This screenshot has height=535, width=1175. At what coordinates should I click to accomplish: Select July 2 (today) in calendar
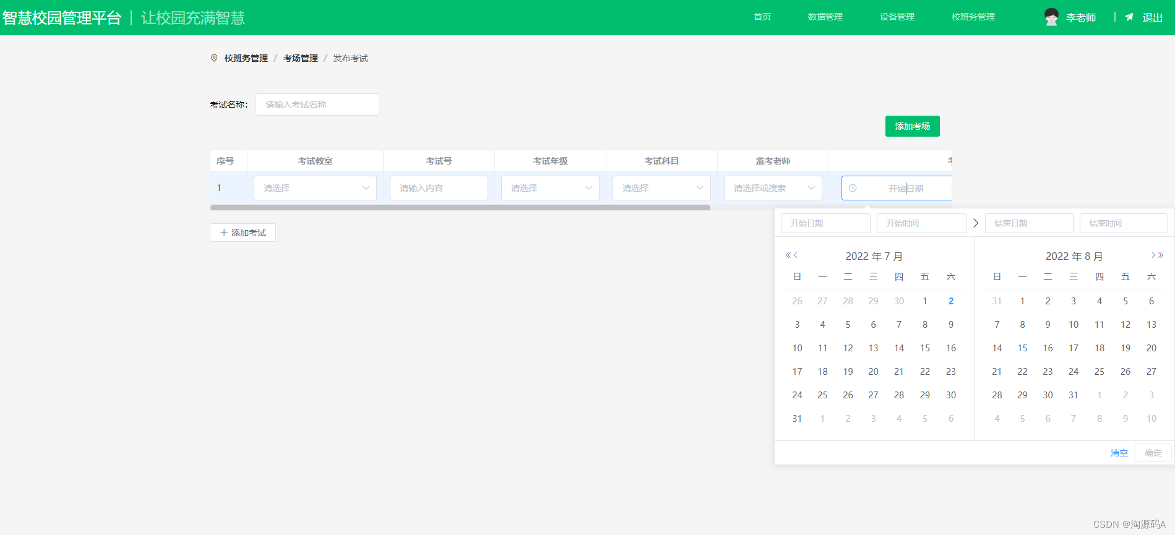click(951, 301)
